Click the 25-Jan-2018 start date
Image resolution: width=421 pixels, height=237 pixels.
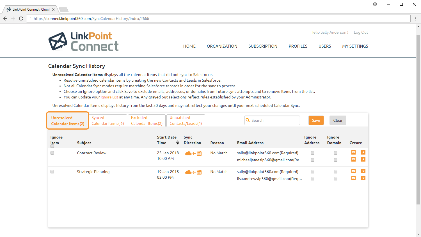pyautogui.click(x=168, y=153)
